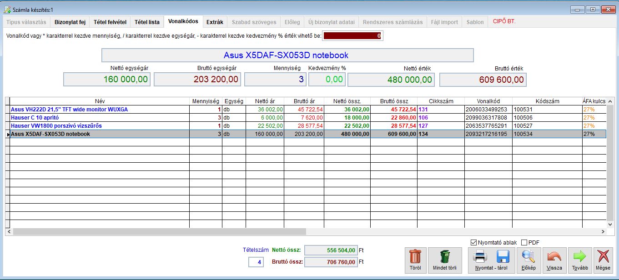Viewport: 619px width, 280px height.
Task: Click the Vonalkód column header
Action: click(x=488, y=101)
